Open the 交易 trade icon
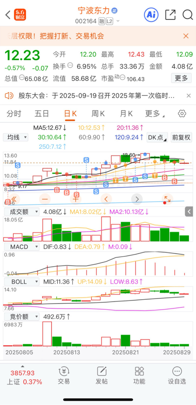Image resolution: width=196 pixels, height=405 pixels. pos(64,376)
